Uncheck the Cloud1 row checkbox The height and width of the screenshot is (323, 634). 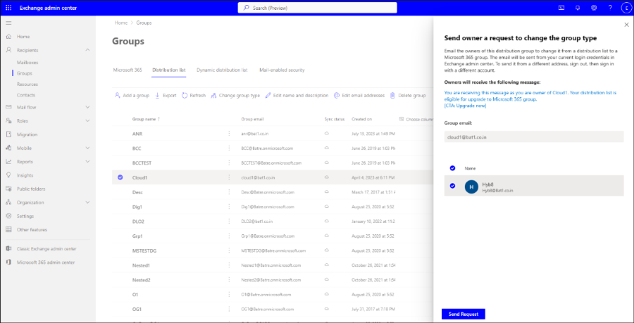tap(120, 177)
